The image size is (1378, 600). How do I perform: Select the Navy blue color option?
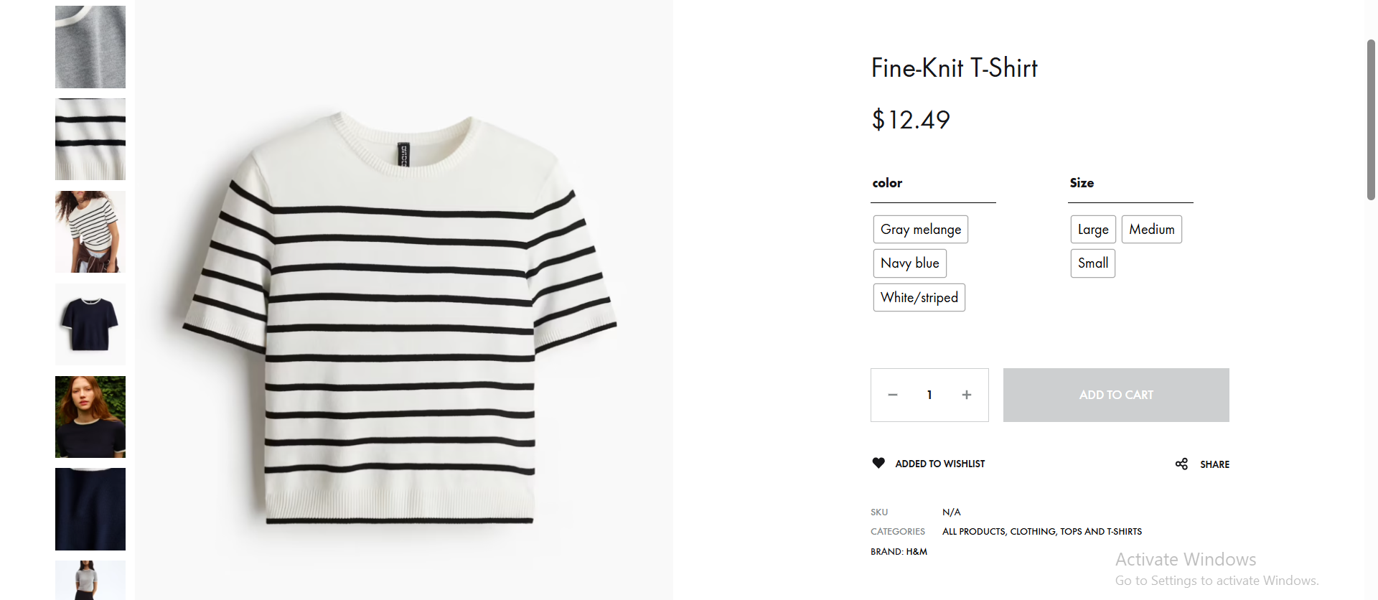[909, 263]
